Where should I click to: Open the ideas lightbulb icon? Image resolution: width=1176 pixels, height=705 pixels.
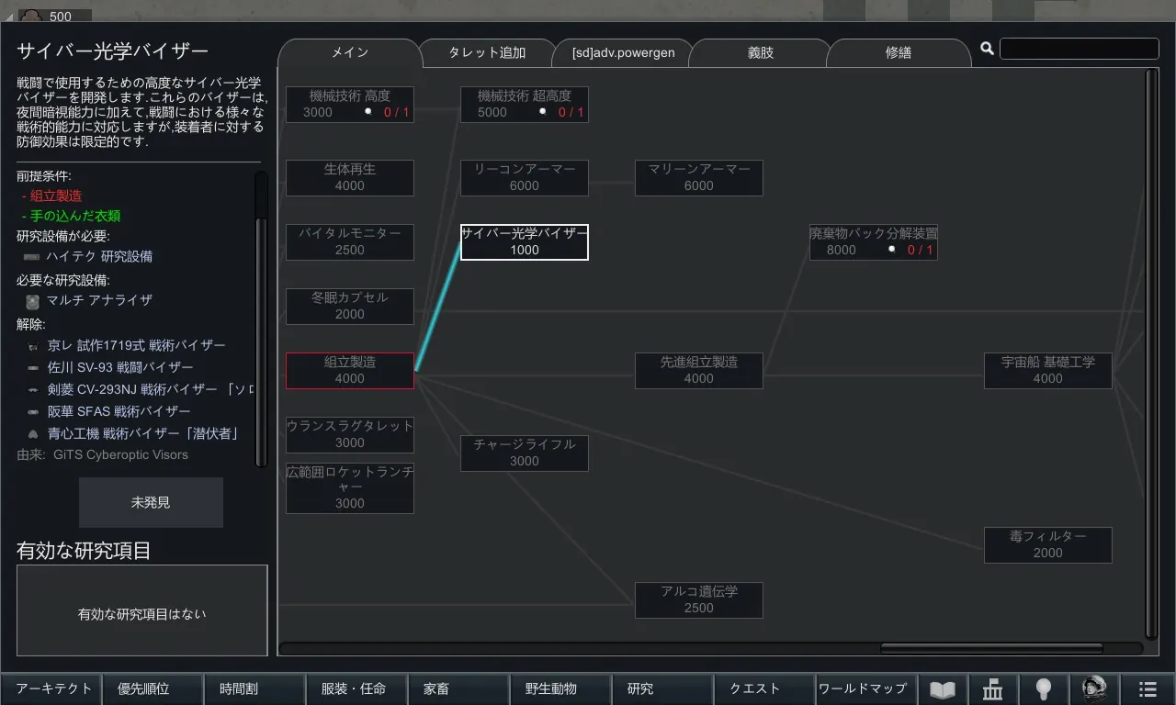tap(1043, 689)
